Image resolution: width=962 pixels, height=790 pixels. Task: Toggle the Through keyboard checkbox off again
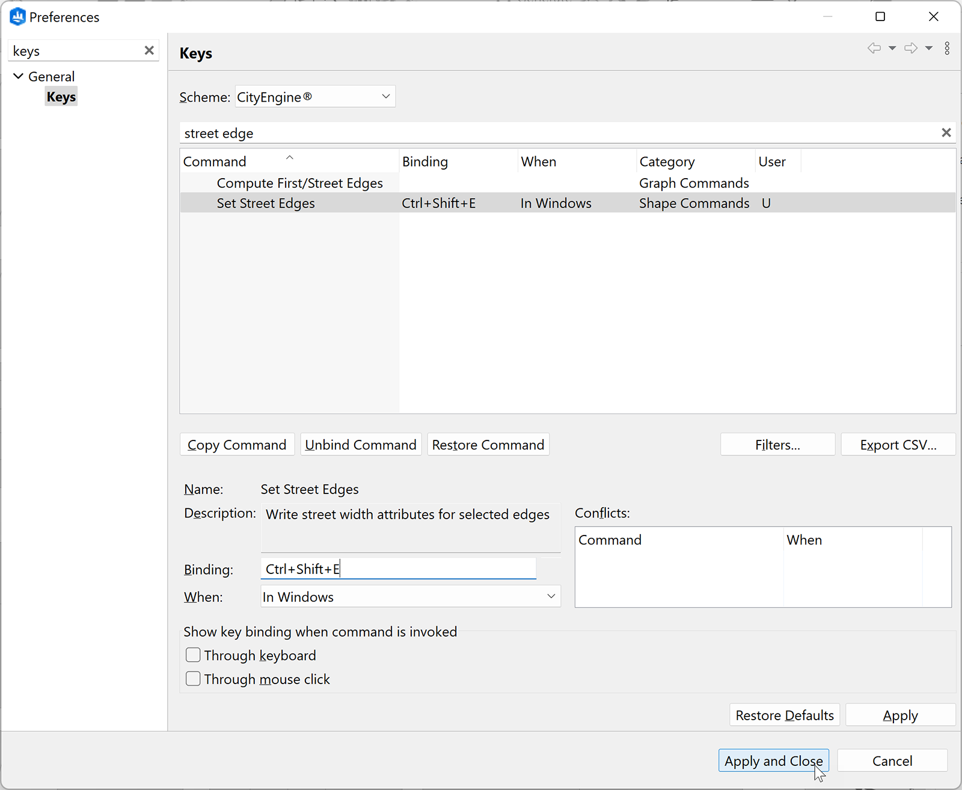(x=193, y=655)
